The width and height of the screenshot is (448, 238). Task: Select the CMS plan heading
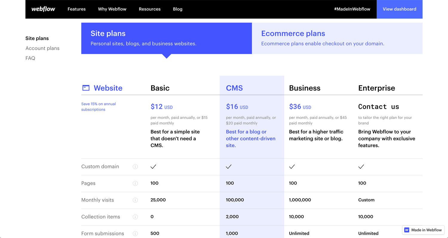click(234, 88)
